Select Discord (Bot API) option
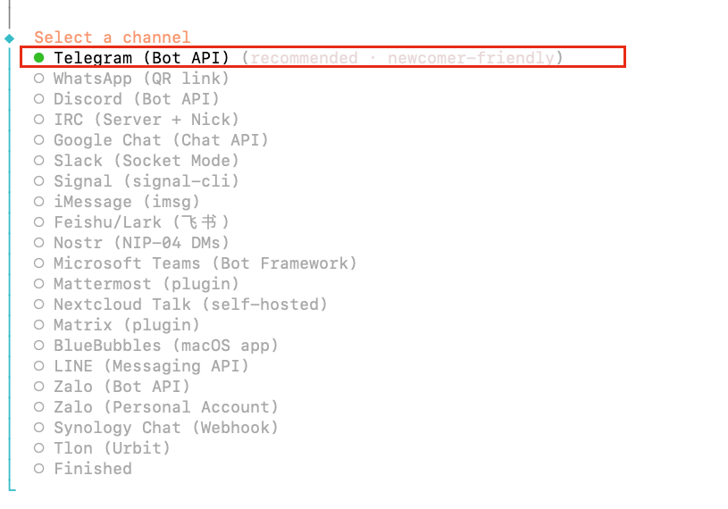The height and width of the screenshot is (509, 728). coord(136,99)
